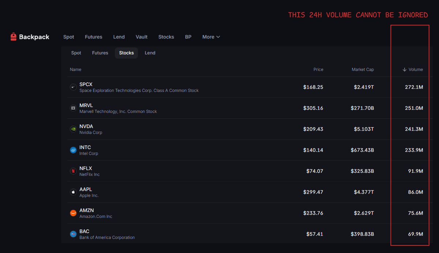The image size is (439, 253).
Task: Click the AAPL Apple logo icon
Action: point(73,192)
